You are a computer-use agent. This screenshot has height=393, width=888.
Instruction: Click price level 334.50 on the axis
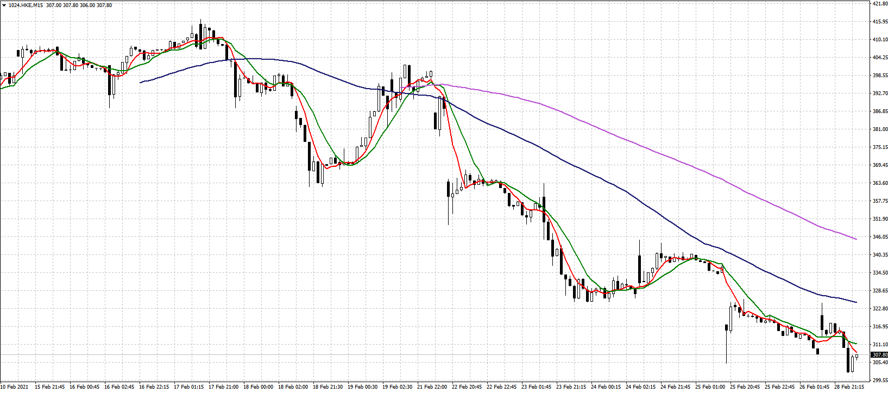[879, 273]
